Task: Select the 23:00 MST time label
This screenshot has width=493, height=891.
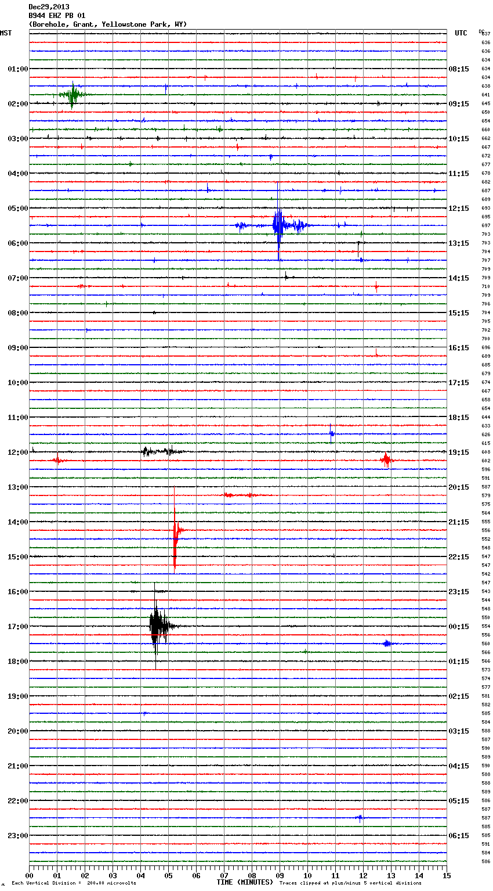Action: click(17, 836)
